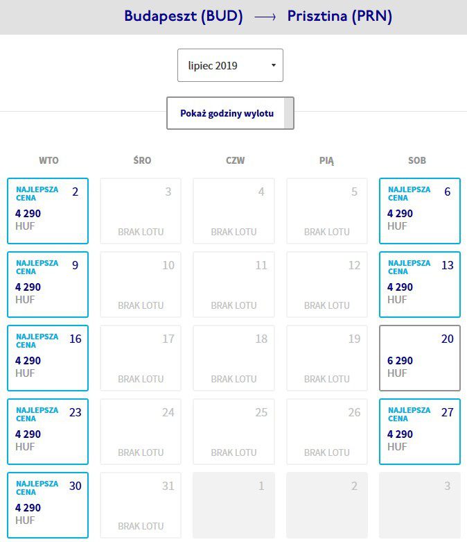Viewport: 467px width, 542px height.
Task: Open the lipiec 2019 month dropdown
Action: [230, 65]
